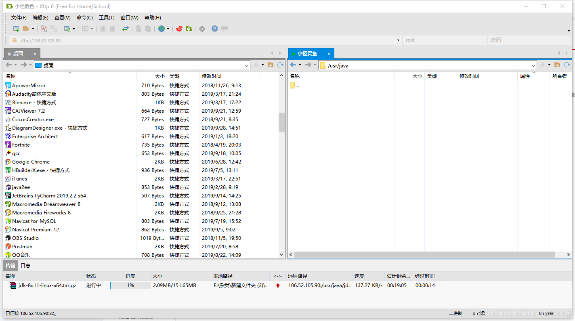The height and width of the screenshot is (321, 575).
Task: Refresh the local pane listing
Action: point(280,65)
